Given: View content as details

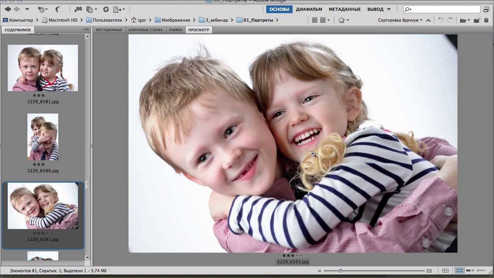Looking at the screenshot, I should (x=470, y=271).
